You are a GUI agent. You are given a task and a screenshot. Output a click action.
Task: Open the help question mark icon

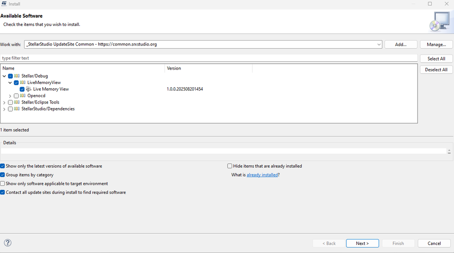click(8, 243)
